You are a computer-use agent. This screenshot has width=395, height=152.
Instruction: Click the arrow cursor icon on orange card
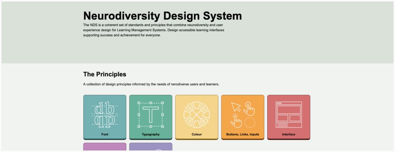(x=236, y=107)
